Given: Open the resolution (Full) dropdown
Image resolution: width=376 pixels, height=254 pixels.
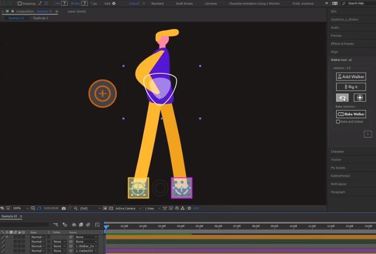Looking at the screenshot, I should point(90,208).
